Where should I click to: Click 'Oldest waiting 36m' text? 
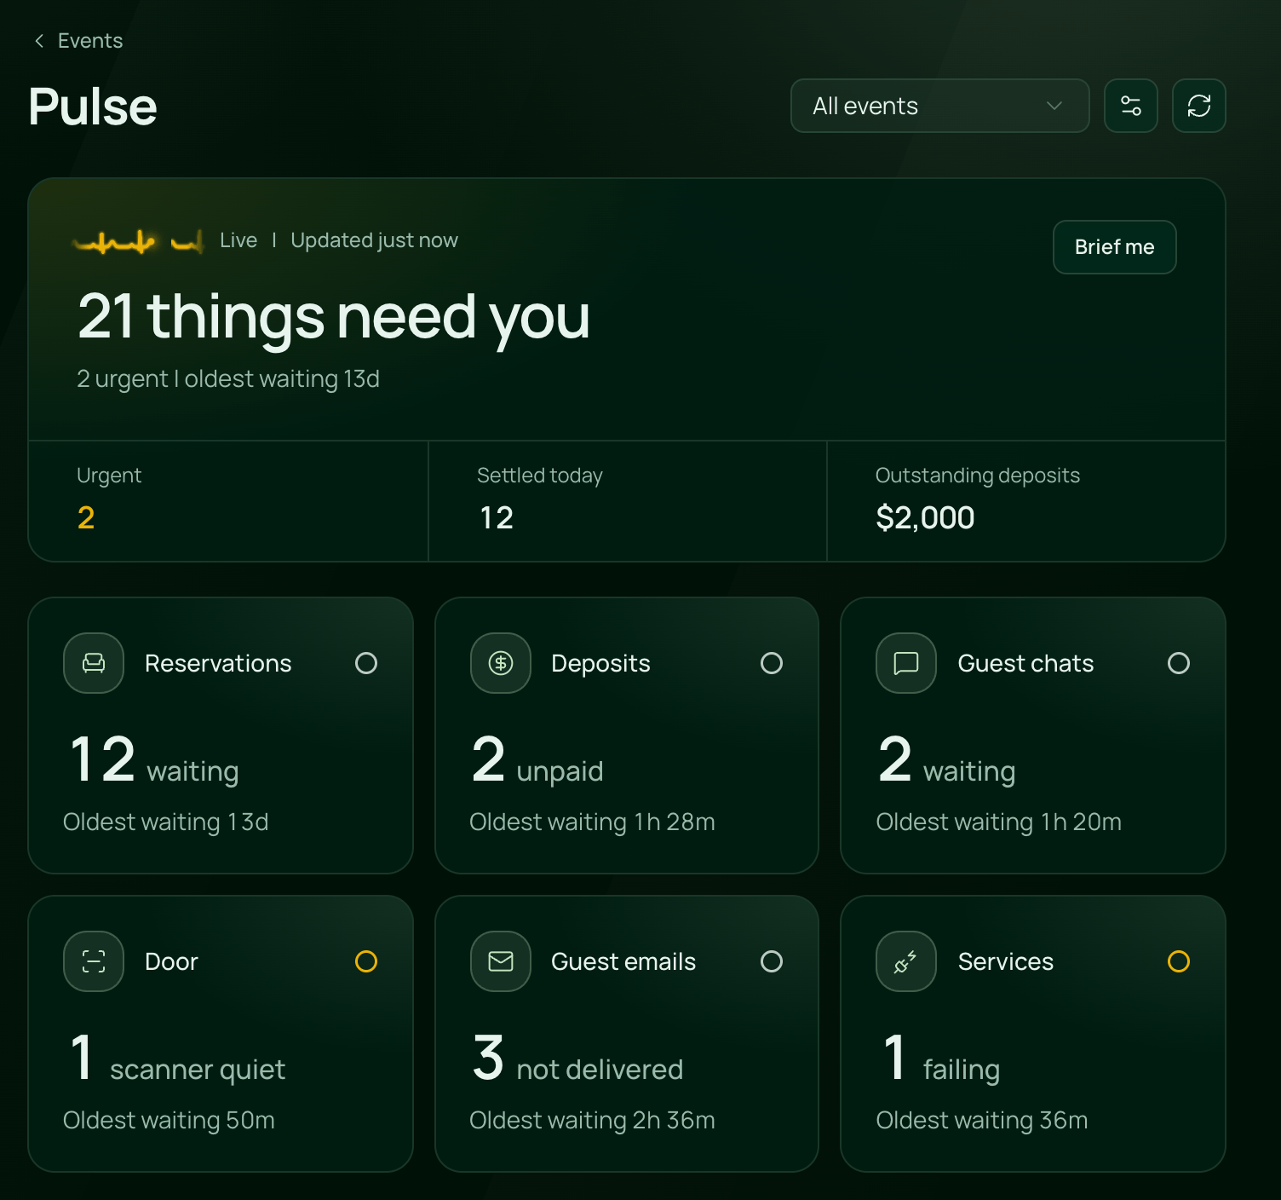(982, 1120)
